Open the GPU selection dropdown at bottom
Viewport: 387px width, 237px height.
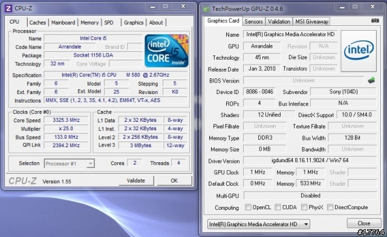(258, 224)
